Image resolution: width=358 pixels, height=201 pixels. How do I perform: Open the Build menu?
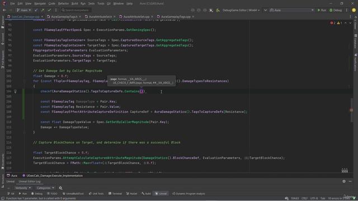coord(74,3)
